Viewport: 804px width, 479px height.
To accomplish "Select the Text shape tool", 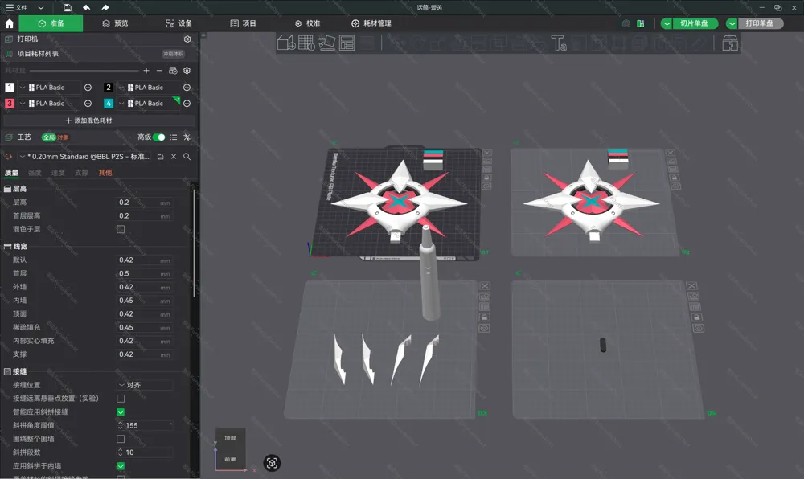I will coord(559,43).
